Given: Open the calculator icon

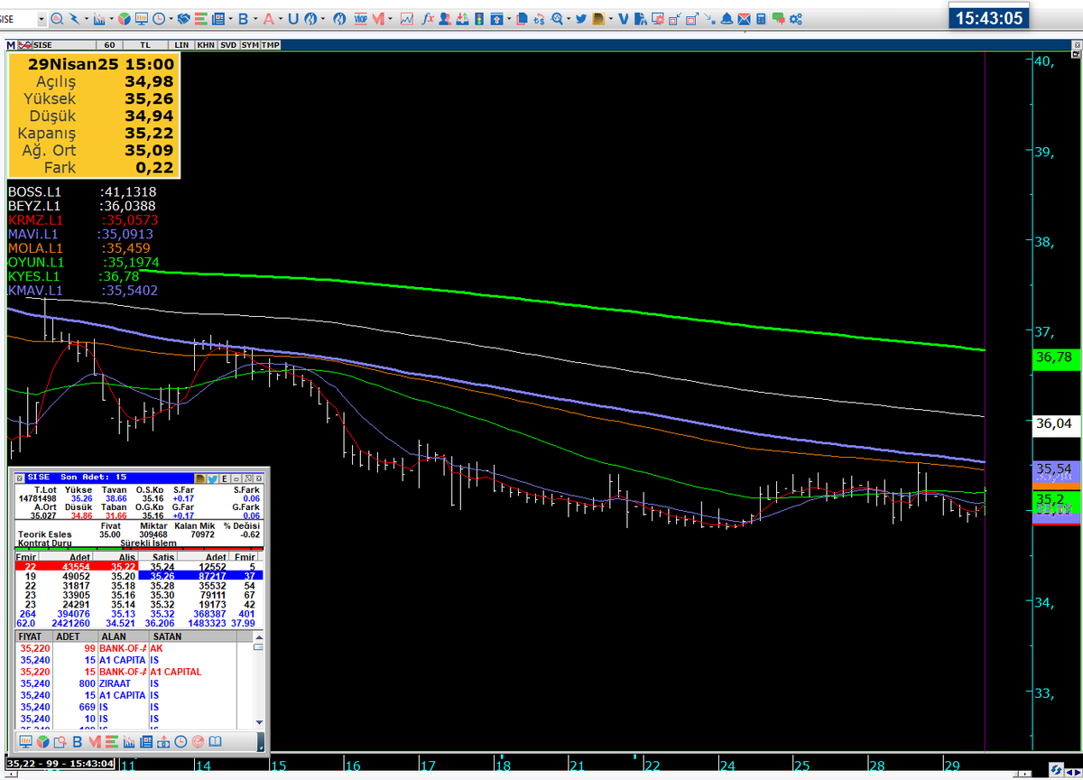Looking at the screenshot, I should (761, 18).
